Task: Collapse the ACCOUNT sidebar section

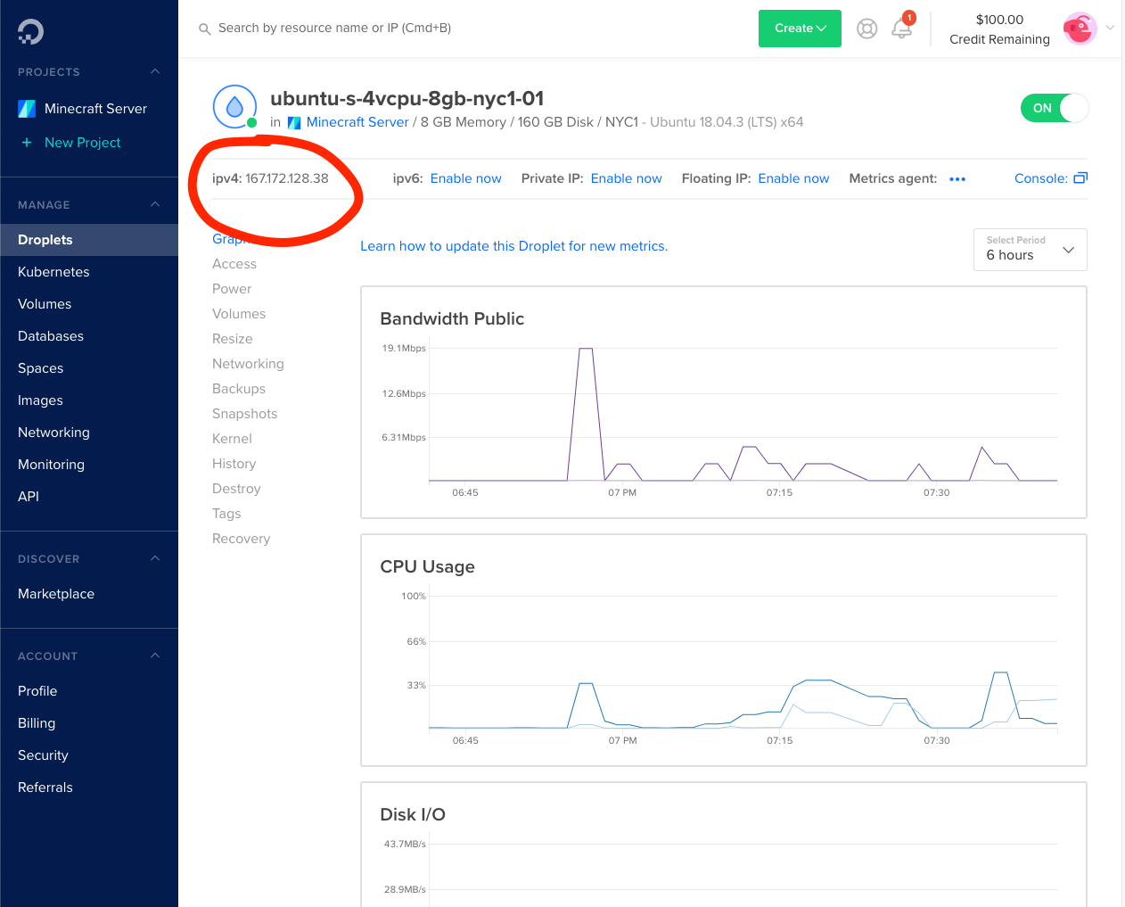Action: pos(155,656)
